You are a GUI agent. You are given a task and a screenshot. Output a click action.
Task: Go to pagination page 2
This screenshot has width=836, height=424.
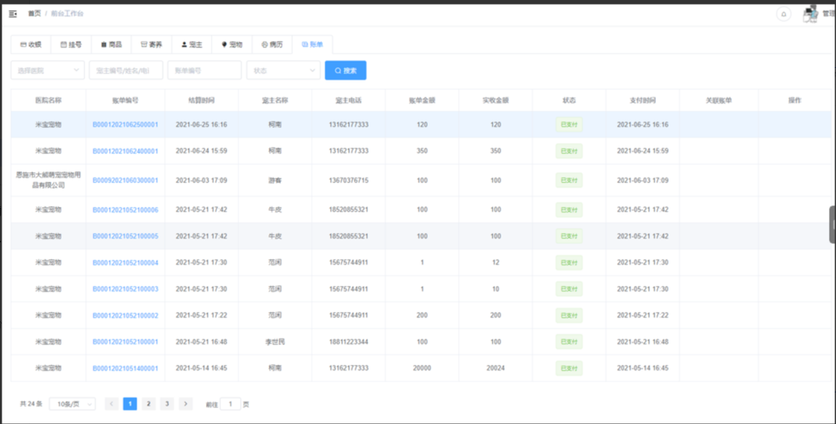(x=148, y=403)
